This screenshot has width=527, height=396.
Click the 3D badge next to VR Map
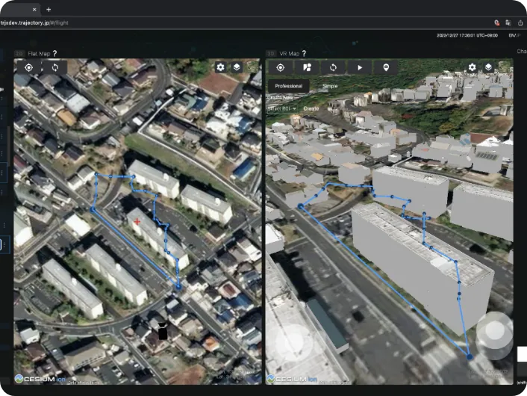coord(270,54)
